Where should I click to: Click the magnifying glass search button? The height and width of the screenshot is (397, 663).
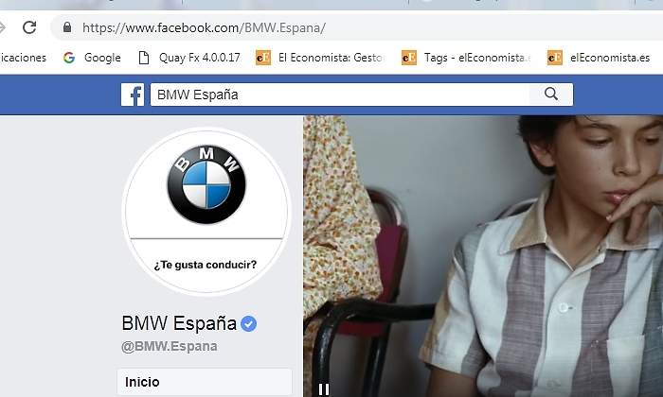click(551, 94)
